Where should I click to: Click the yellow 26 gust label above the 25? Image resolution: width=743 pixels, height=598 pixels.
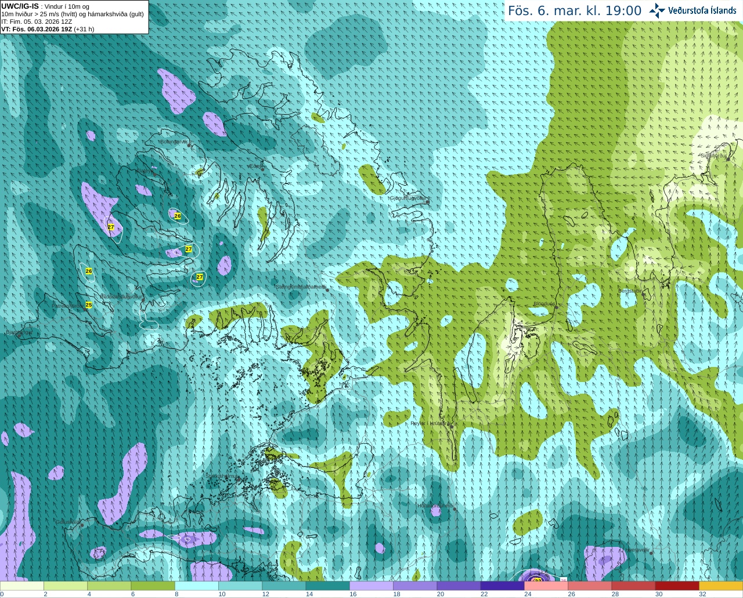(x=89, y=271)
